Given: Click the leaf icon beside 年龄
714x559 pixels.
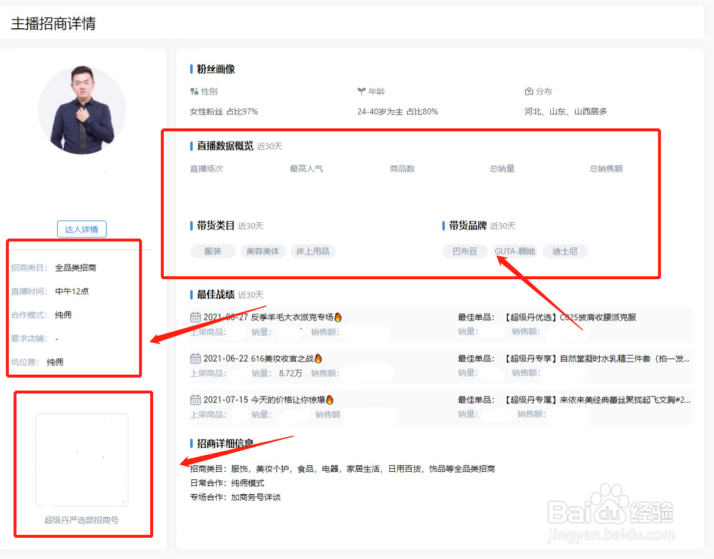Looking at the screenshot, I should 362,91.
